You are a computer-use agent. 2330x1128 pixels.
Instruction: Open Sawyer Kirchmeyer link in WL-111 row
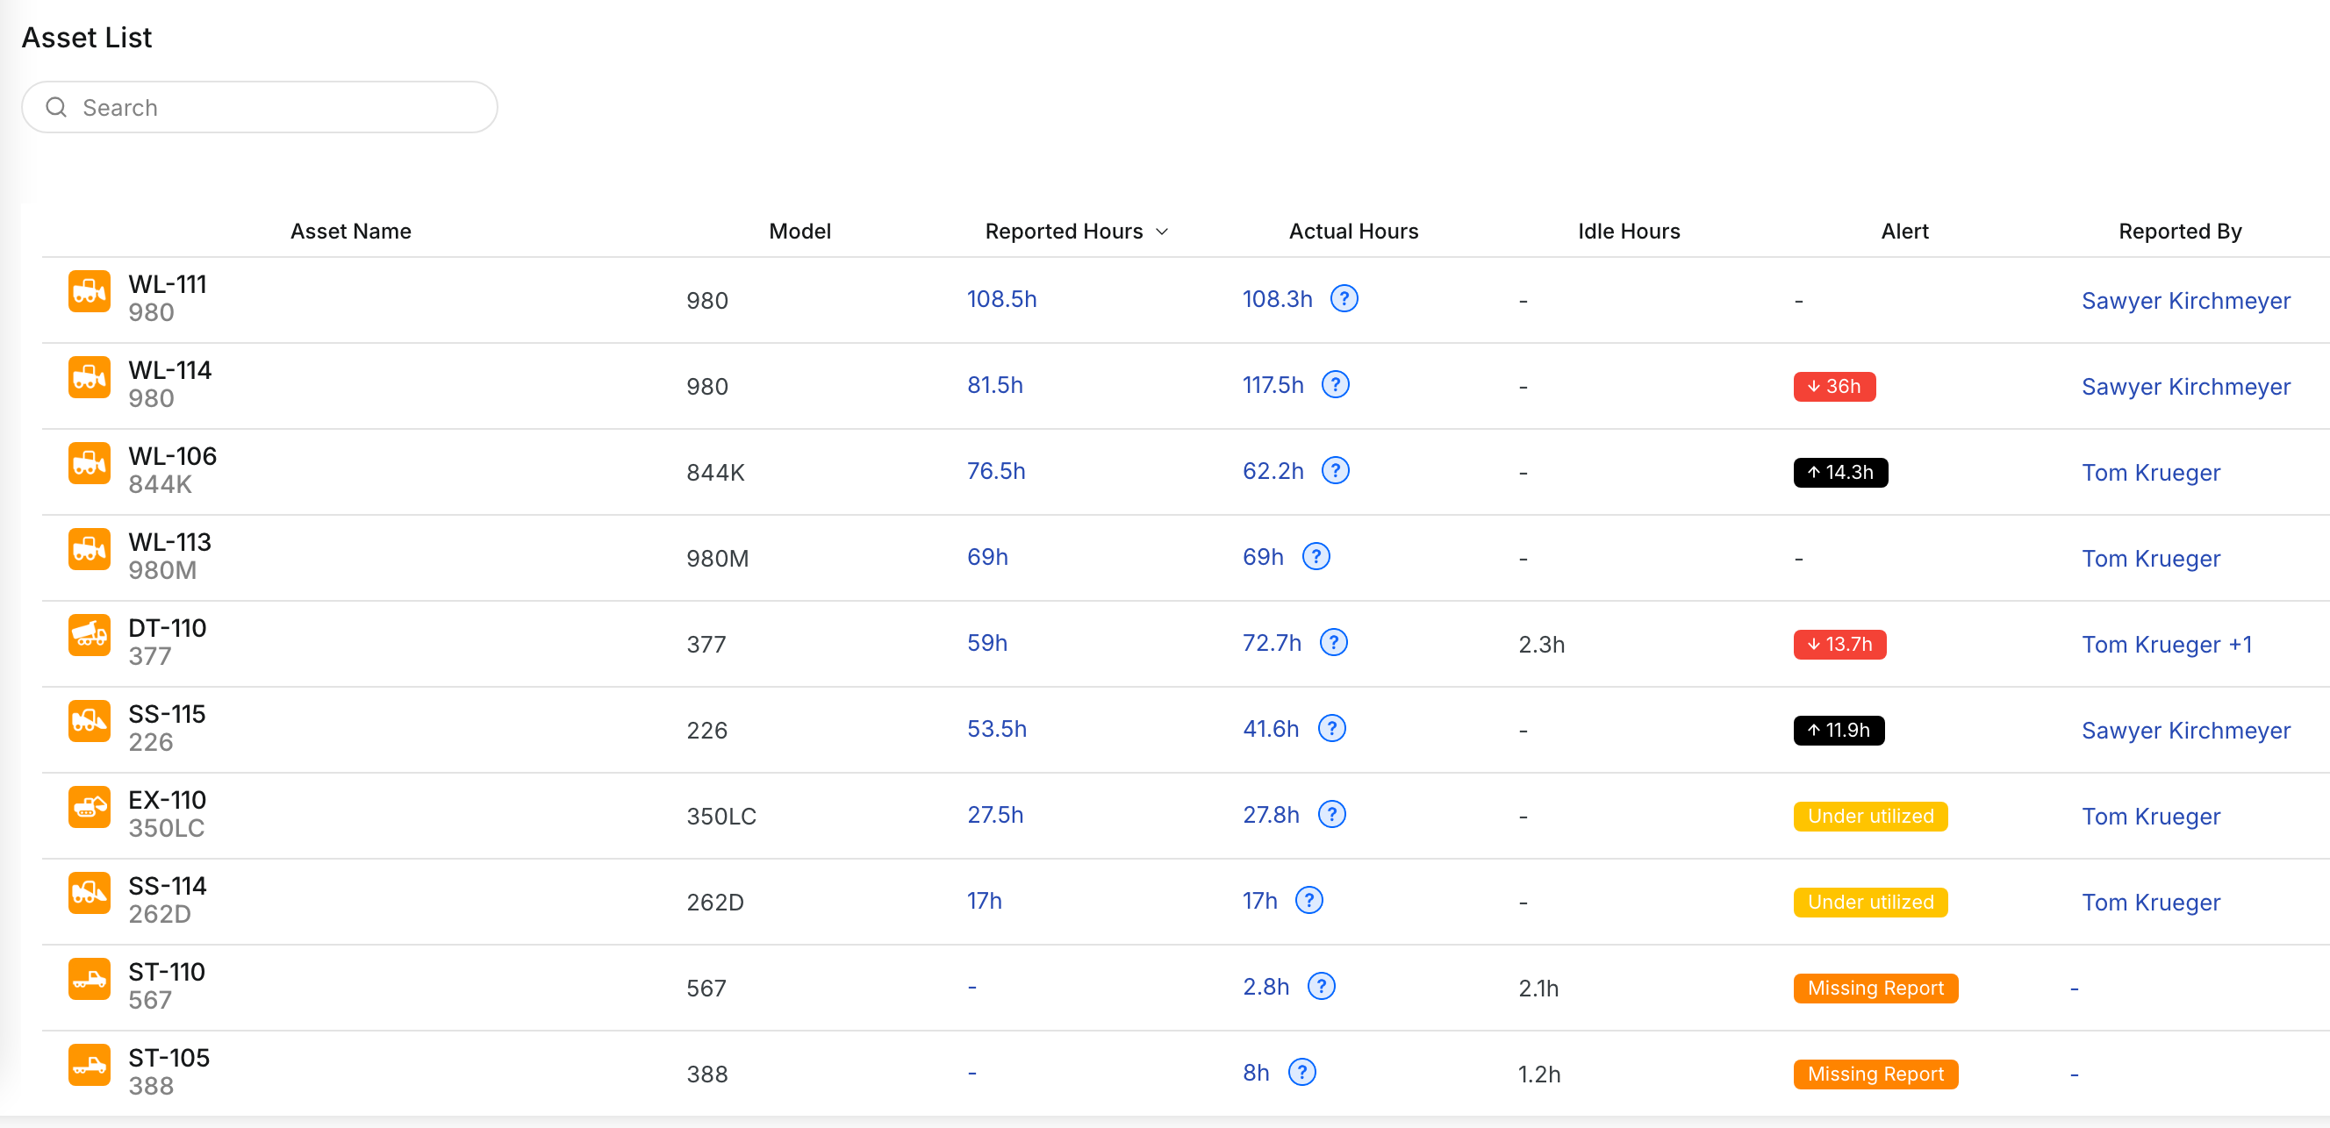click(x=2185, y=301)
